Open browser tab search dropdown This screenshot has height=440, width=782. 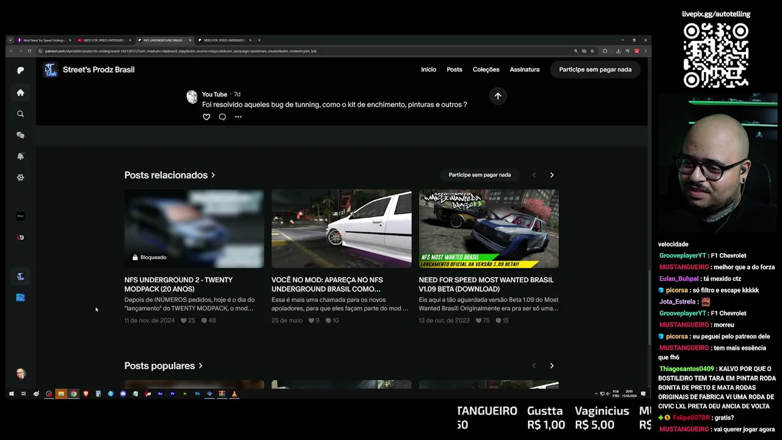(10, 40)
